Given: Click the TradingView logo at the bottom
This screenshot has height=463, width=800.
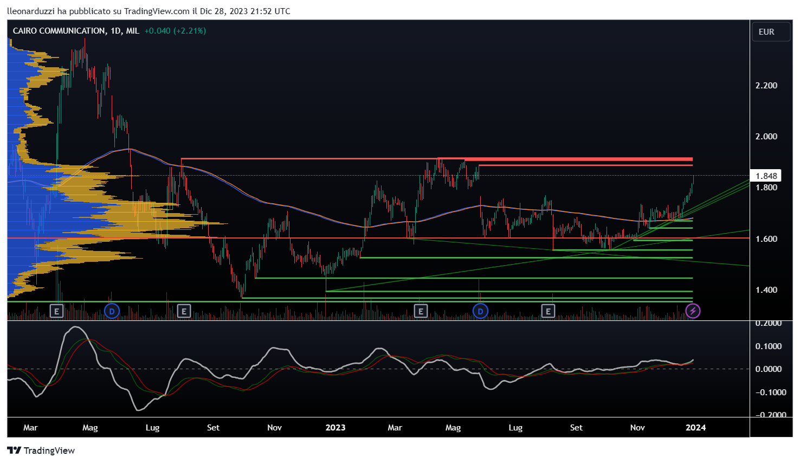Looking at the screenshot, I should coord(41,451).
